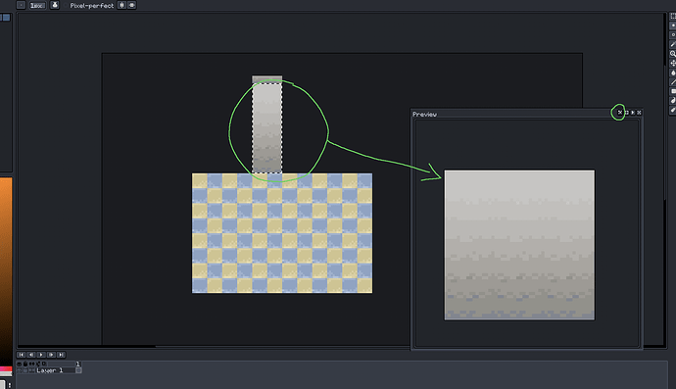The image size is (676, 389).
Task: Toggle Preview window full-size mode
Action: [626, 113]
